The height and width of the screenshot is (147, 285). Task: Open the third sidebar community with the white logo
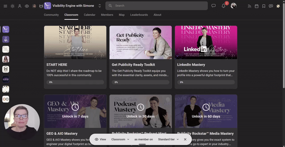(6, 49)
